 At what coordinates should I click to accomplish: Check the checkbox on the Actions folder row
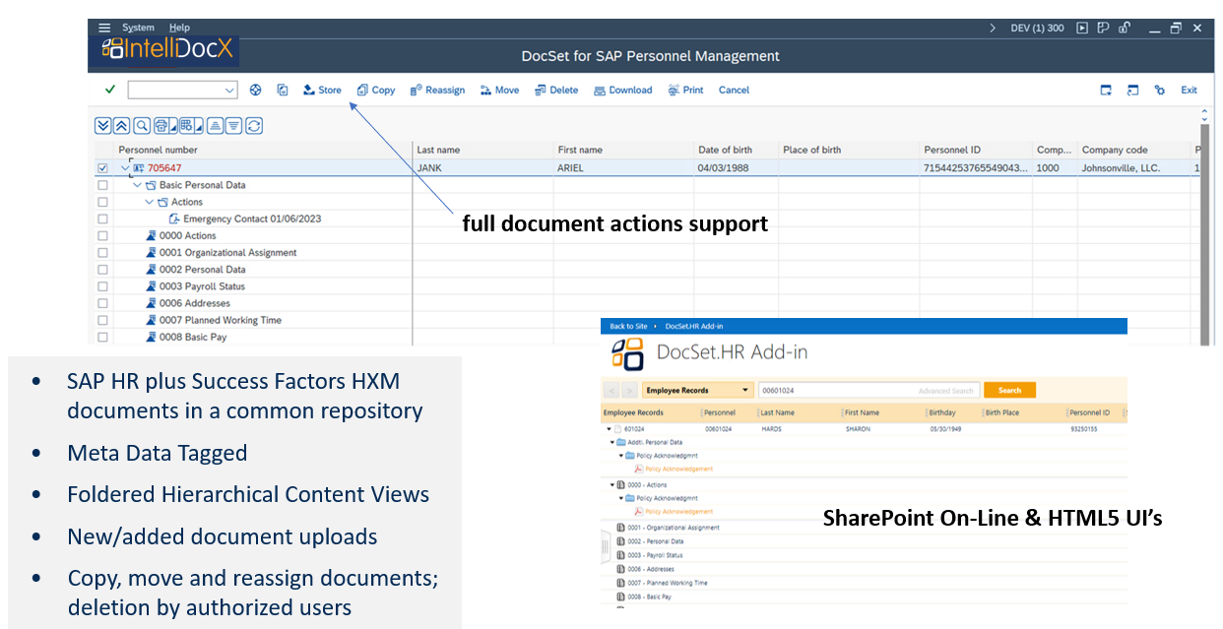(x=102, y=202)
